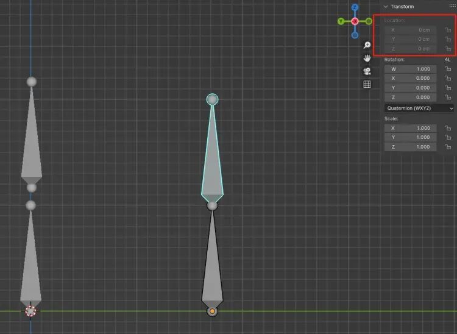The height and width of the screenshot is (334, 457).
Task: Click the blue Z axis gizmo ball
Action: coord(355,7)
